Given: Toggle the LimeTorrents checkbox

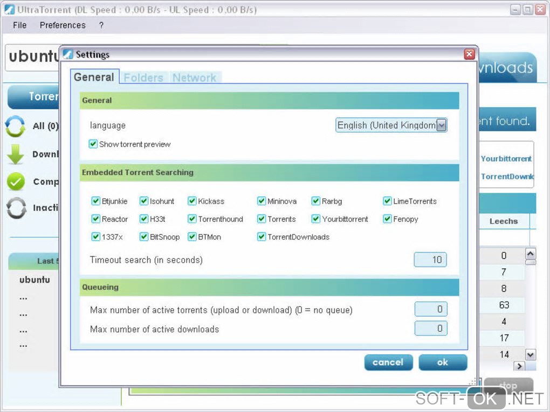Looking at the screenshot, I should click(387, 201).
